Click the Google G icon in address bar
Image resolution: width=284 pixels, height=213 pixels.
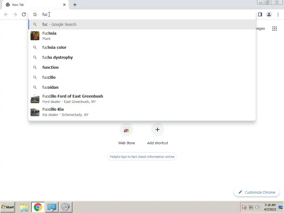35,14
